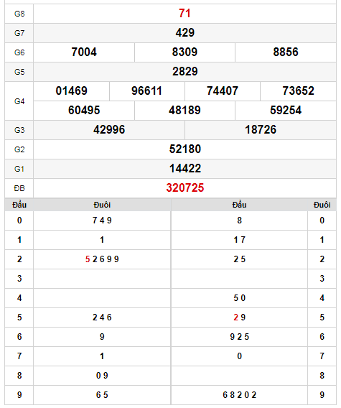
Task: Click the G6 row label
Action: pos(19,52)
